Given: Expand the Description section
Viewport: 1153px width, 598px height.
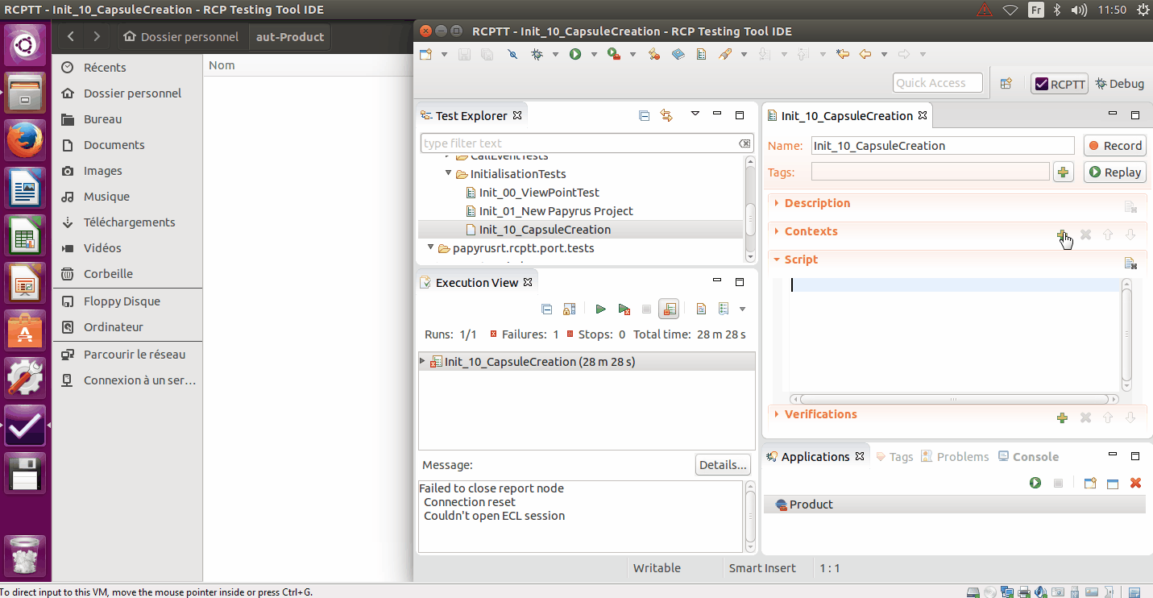Looking at the screenshot, I should pos(776,203).
